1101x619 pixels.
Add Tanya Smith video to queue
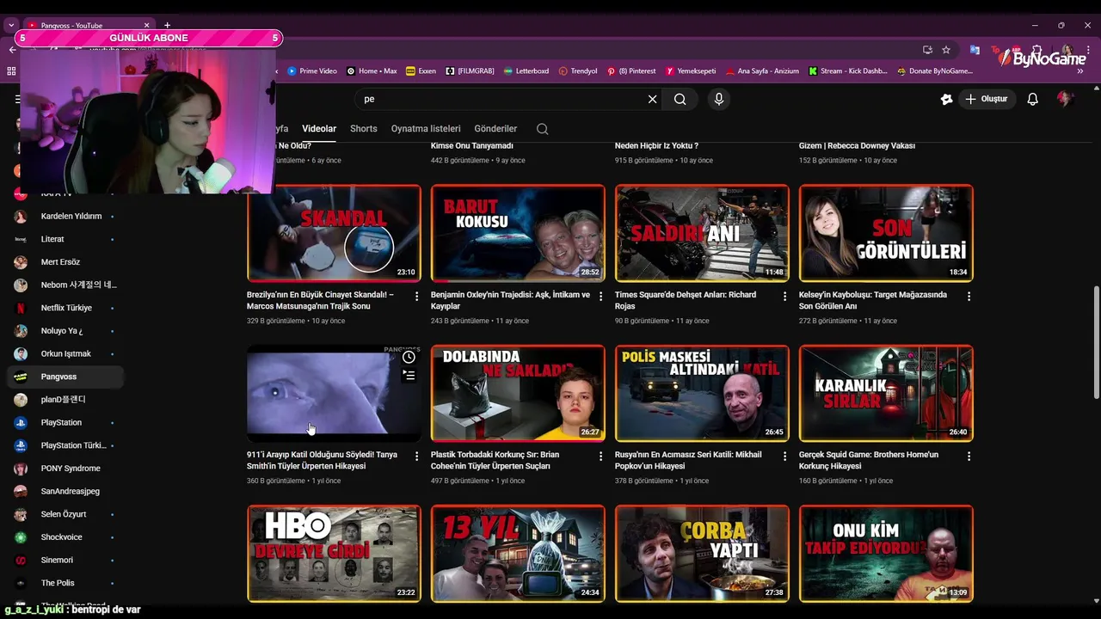click(x=409, y=376)
